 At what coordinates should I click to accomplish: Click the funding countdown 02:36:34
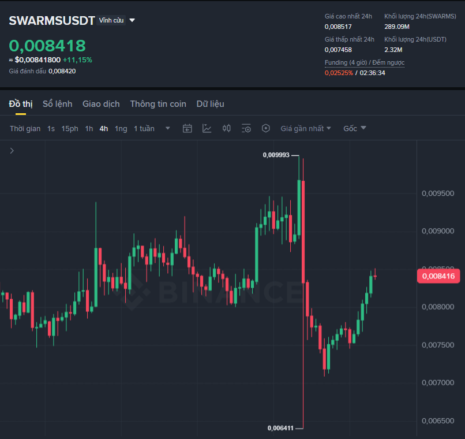373,73
